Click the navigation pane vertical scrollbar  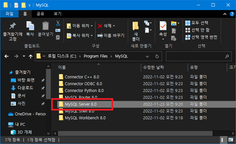pyautogui.click(x=48, y=84)
